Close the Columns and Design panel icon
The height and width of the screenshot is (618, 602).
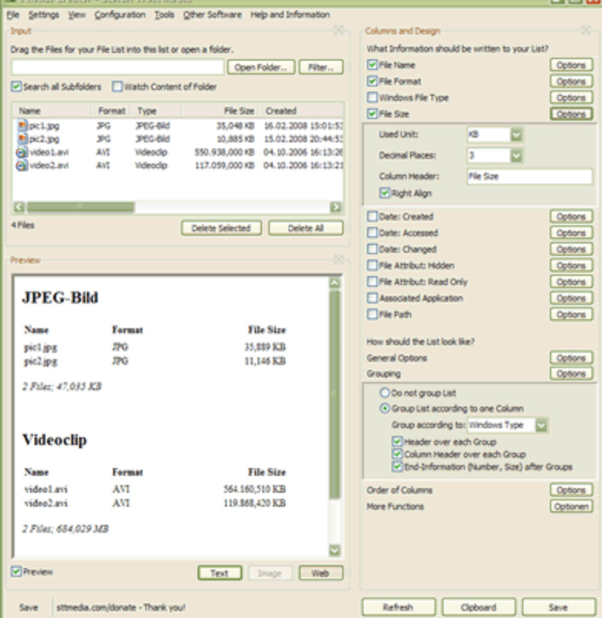[586, 30]
